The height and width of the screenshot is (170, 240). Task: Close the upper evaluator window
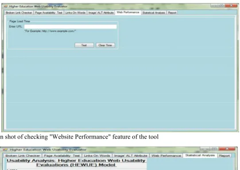[231, 6]
